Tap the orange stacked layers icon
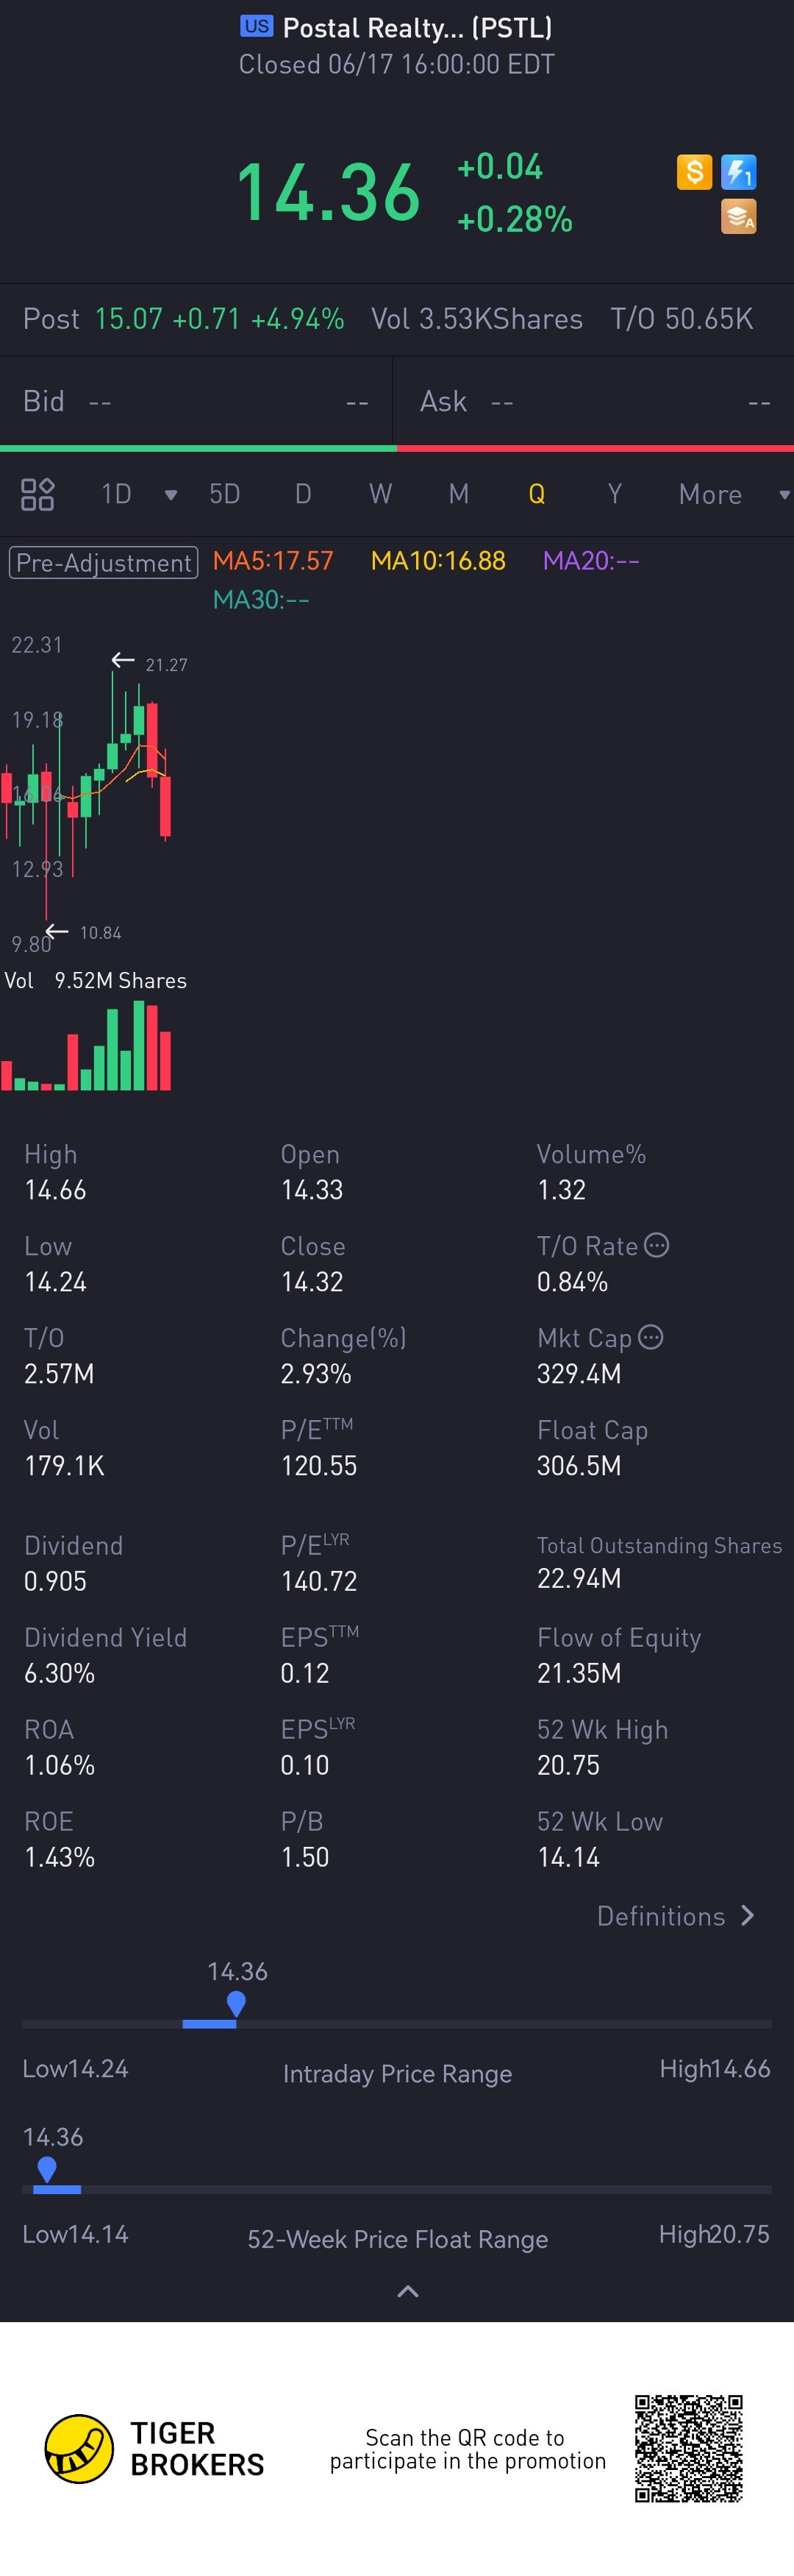Viewport: 794px width, 2576px height. pos(739,216)
